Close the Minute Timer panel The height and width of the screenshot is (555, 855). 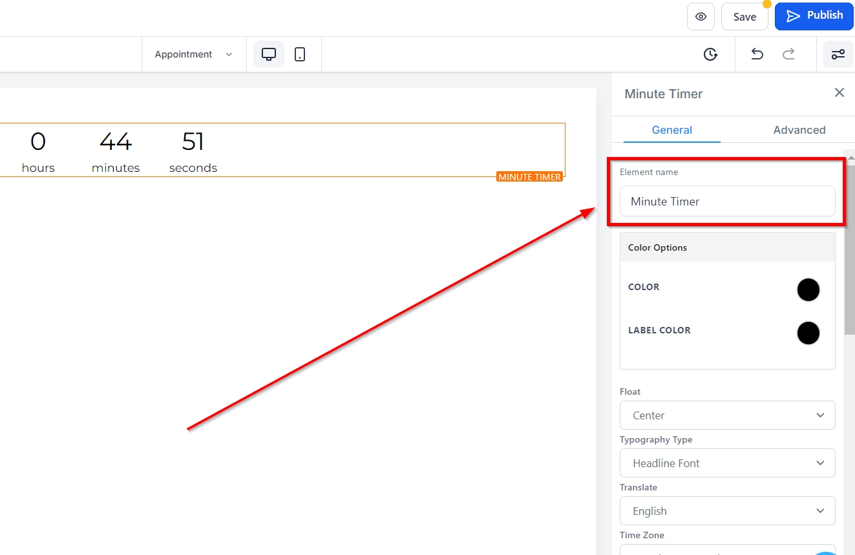click(839, 93)
